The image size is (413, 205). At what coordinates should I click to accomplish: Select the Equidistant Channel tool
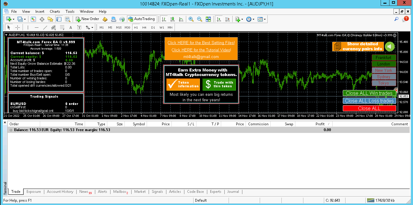pos(53,27)
